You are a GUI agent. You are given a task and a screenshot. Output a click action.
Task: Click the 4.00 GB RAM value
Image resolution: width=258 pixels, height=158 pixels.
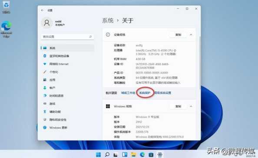(x=140, y=59)
